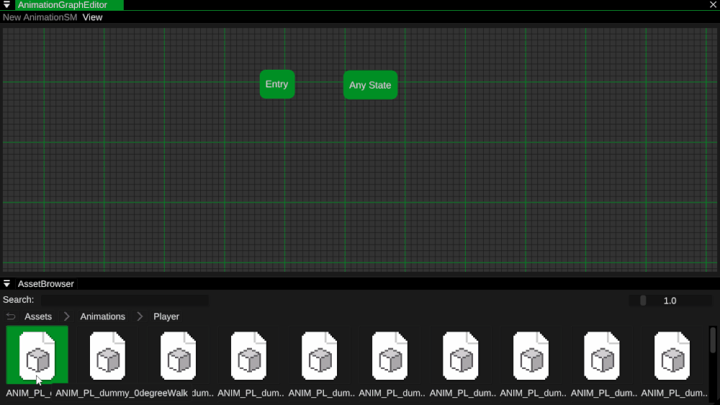Open the View menu
Viewport: 720px width, 405px height.
pos(92,17)
